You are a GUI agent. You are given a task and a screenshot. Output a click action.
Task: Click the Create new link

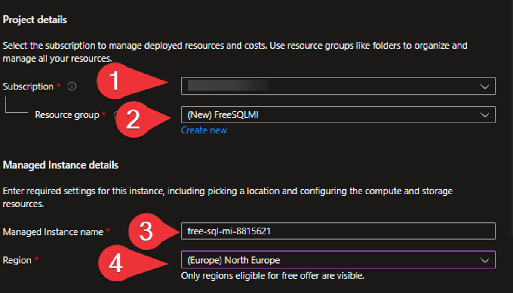203,130
